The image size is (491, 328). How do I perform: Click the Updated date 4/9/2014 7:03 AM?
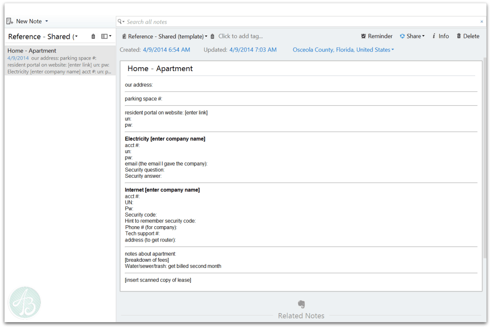point(253,49)
